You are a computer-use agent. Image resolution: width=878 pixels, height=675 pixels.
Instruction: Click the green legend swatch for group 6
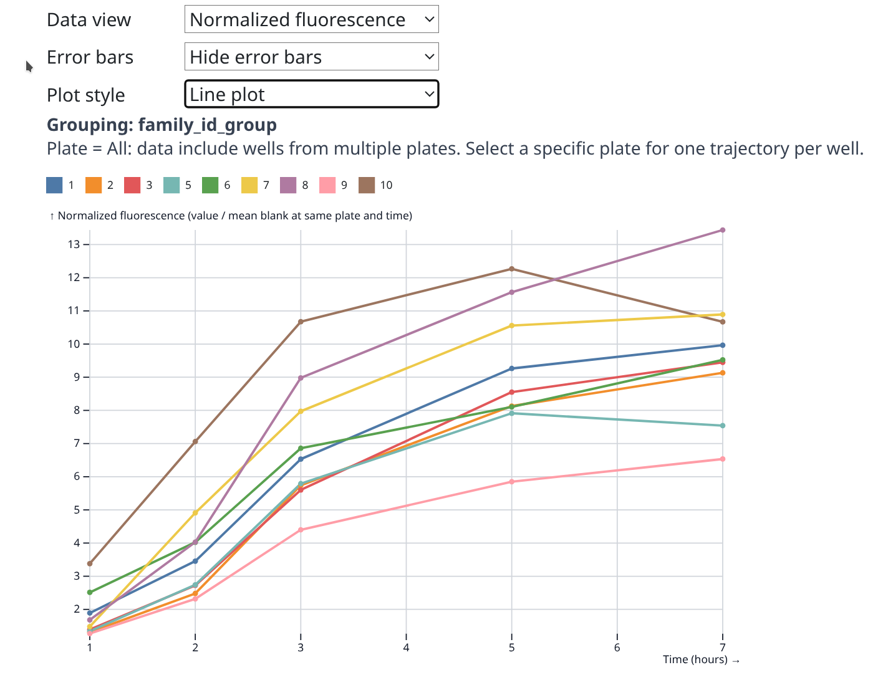point(210,185)
